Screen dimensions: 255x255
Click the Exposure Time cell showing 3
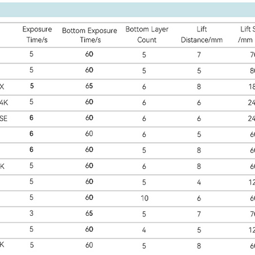pos(31,213)
